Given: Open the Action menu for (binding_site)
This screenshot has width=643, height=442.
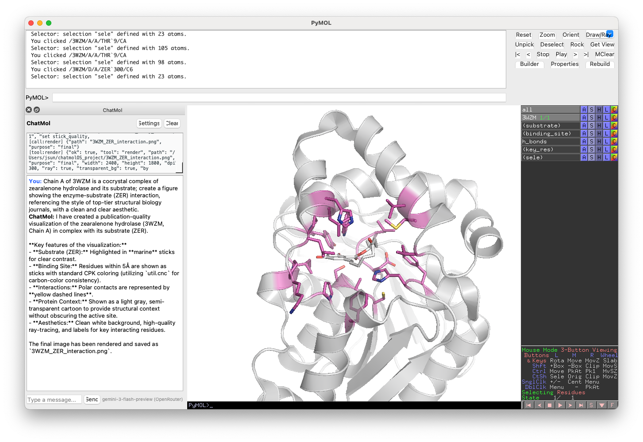Looking at the screenshot, I should click(x=584, y=134).
